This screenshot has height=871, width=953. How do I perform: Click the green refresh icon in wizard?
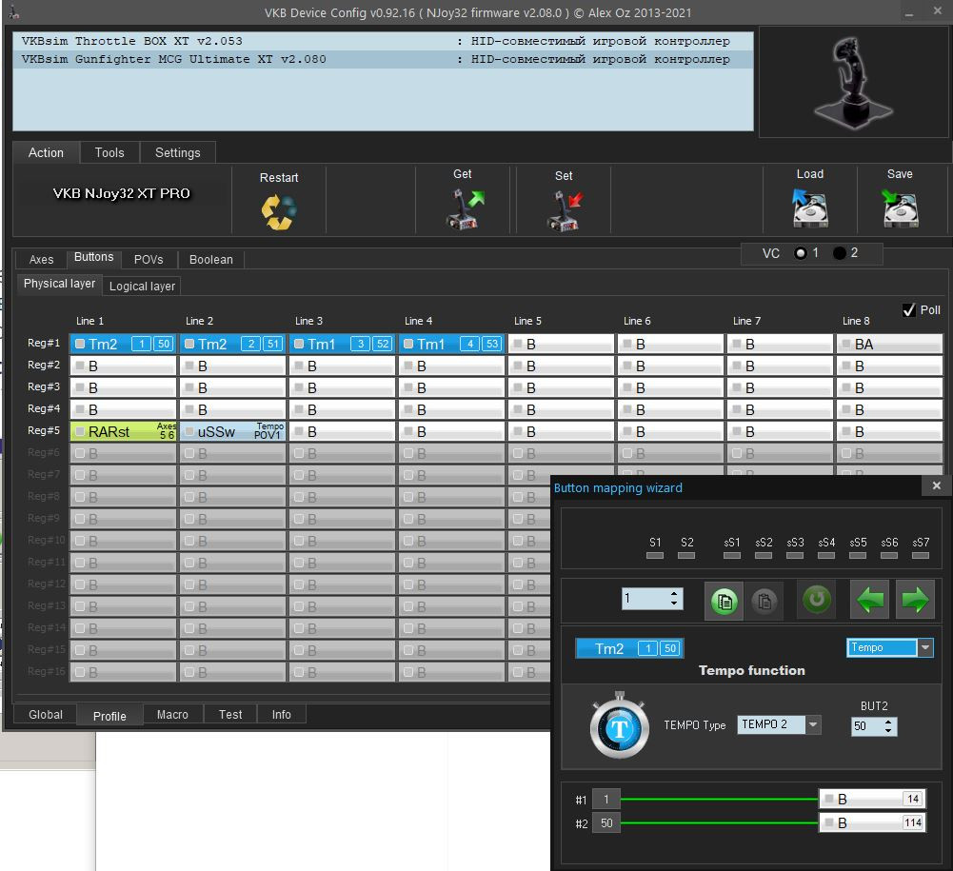point(817,601)
